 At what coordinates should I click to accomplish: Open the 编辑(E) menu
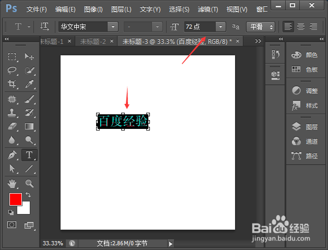65,9
